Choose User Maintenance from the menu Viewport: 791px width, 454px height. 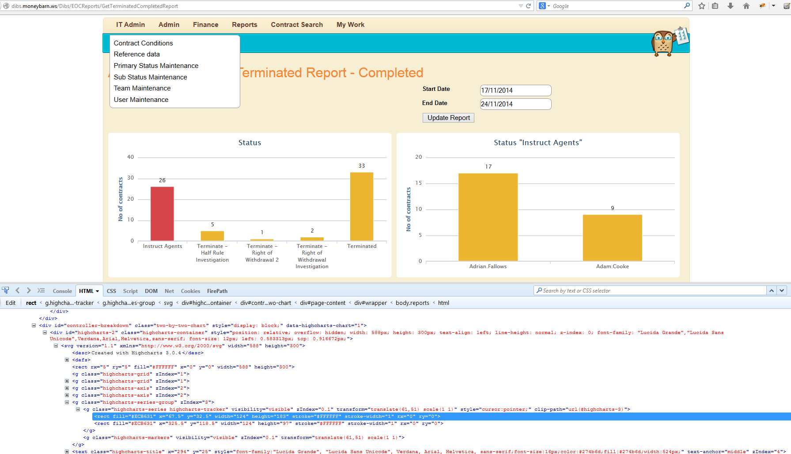[x=141, y=100]
